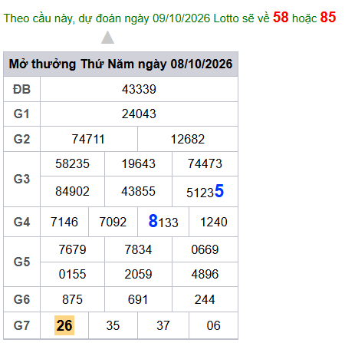
Task: Click the highlighted G7 number 26
Action: pos(64,325)
